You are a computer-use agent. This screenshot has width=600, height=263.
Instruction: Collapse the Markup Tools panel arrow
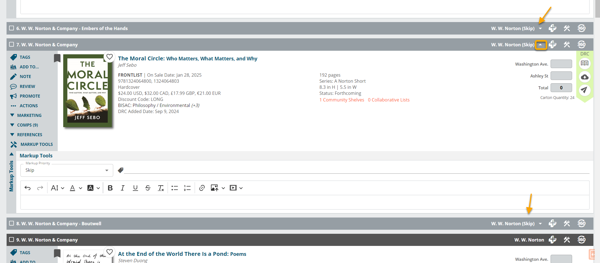tap(12, 154)
